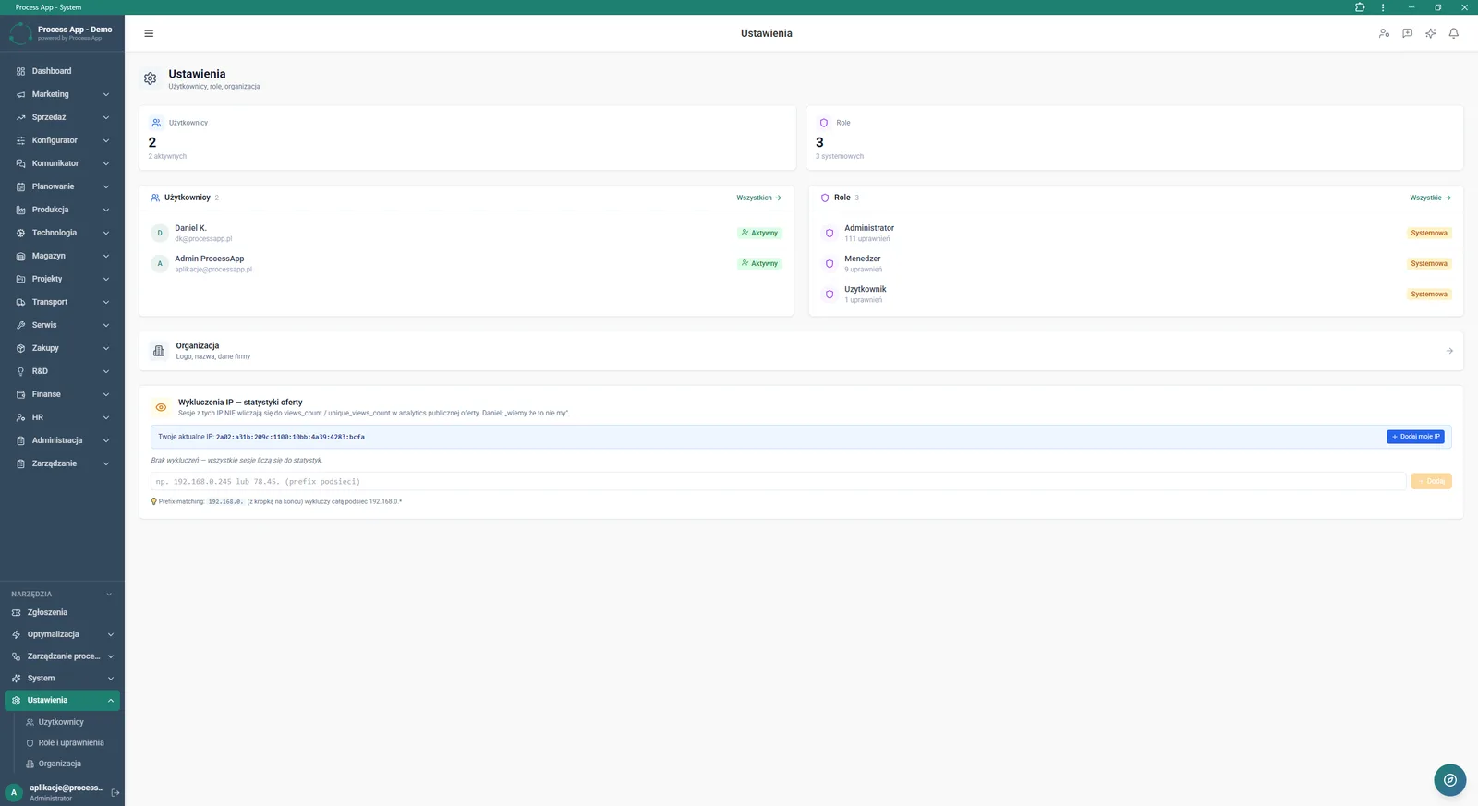Screen dimensions: 1478x806
Task: Focus the IP exclusion input field
Action: pos(778,481)
